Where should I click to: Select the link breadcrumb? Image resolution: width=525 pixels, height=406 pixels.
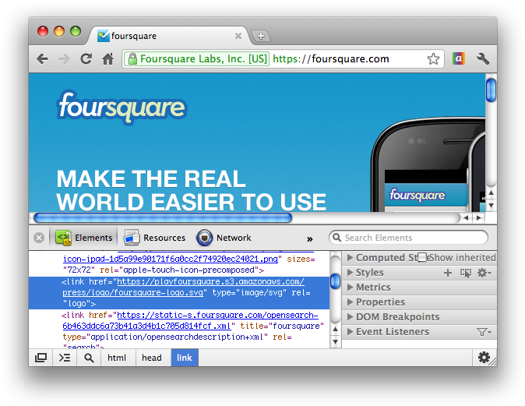[185, 358]
